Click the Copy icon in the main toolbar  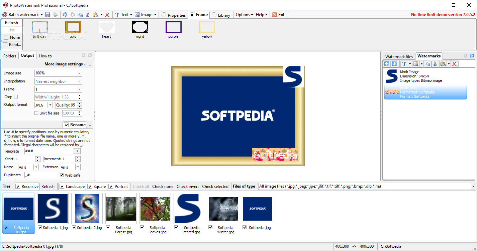tap(80, 15)
